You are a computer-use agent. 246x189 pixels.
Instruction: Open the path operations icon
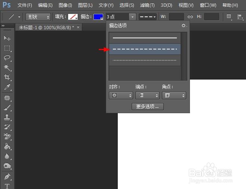point(229,16)
